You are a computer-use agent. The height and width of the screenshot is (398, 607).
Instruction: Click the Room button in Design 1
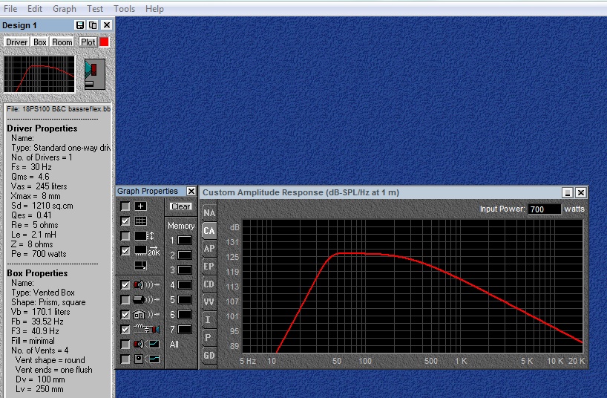coord(62,42)
